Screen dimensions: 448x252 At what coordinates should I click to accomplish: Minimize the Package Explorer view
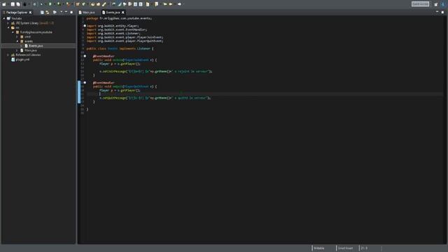tap(66, 13)
